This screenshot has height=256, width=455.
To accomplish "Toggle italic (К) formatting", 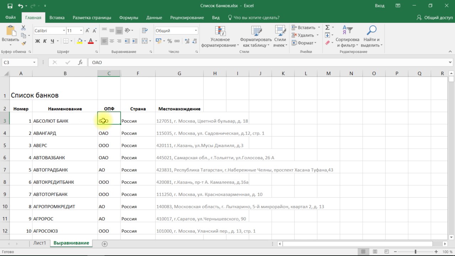I will pyautogui.click(x=45, y=41).
